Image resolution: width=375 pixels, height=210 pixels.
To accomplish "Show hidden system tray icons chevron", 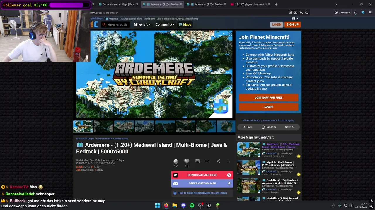I will tap(333, 205).
